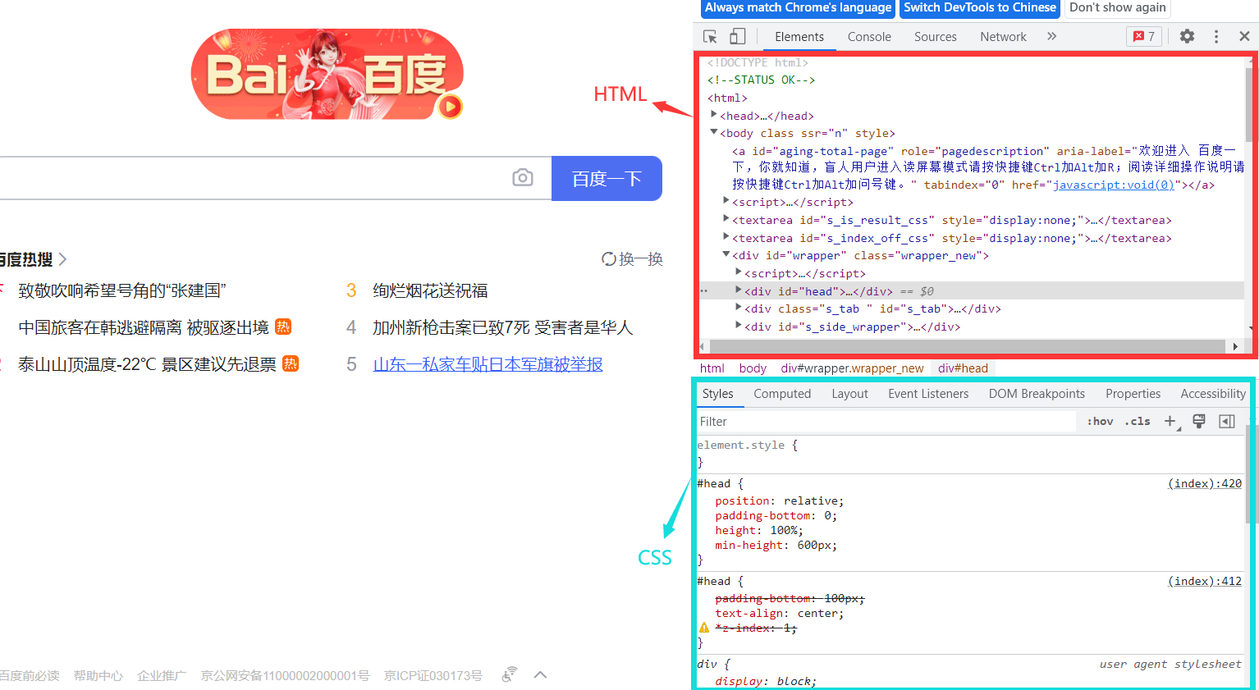This screenshot has width=1259, height=690.
Task: Click the camera icon for image search
Action: [x=523, y=177]
